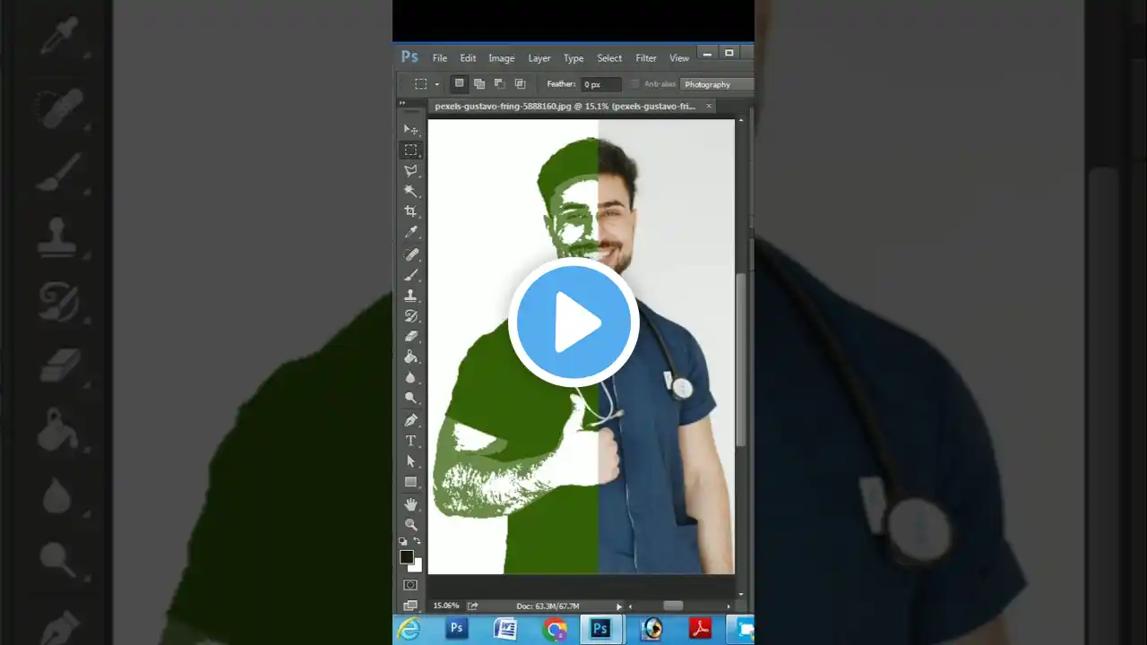Click the share icon in status bar
The image size is (1147, 645).
click(473, 606)
